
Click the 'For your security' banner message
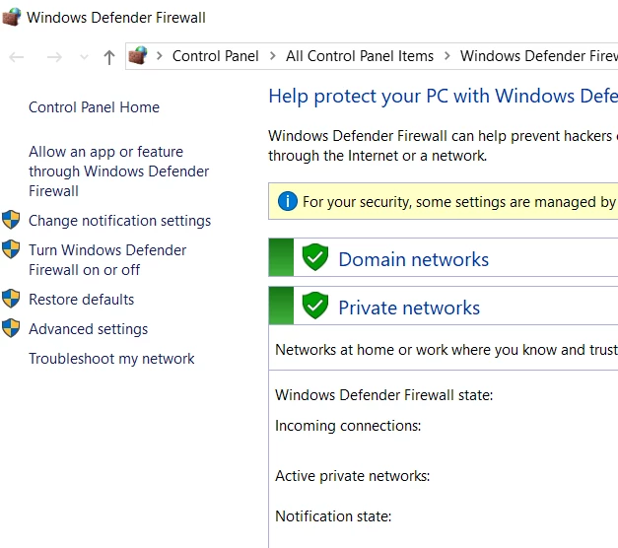point(460,202)
